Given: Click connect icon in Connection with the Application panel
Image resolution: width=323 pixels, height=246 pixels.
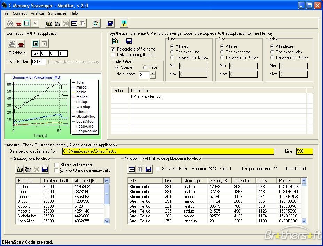Looking at the screenshot, I should 12,44.
